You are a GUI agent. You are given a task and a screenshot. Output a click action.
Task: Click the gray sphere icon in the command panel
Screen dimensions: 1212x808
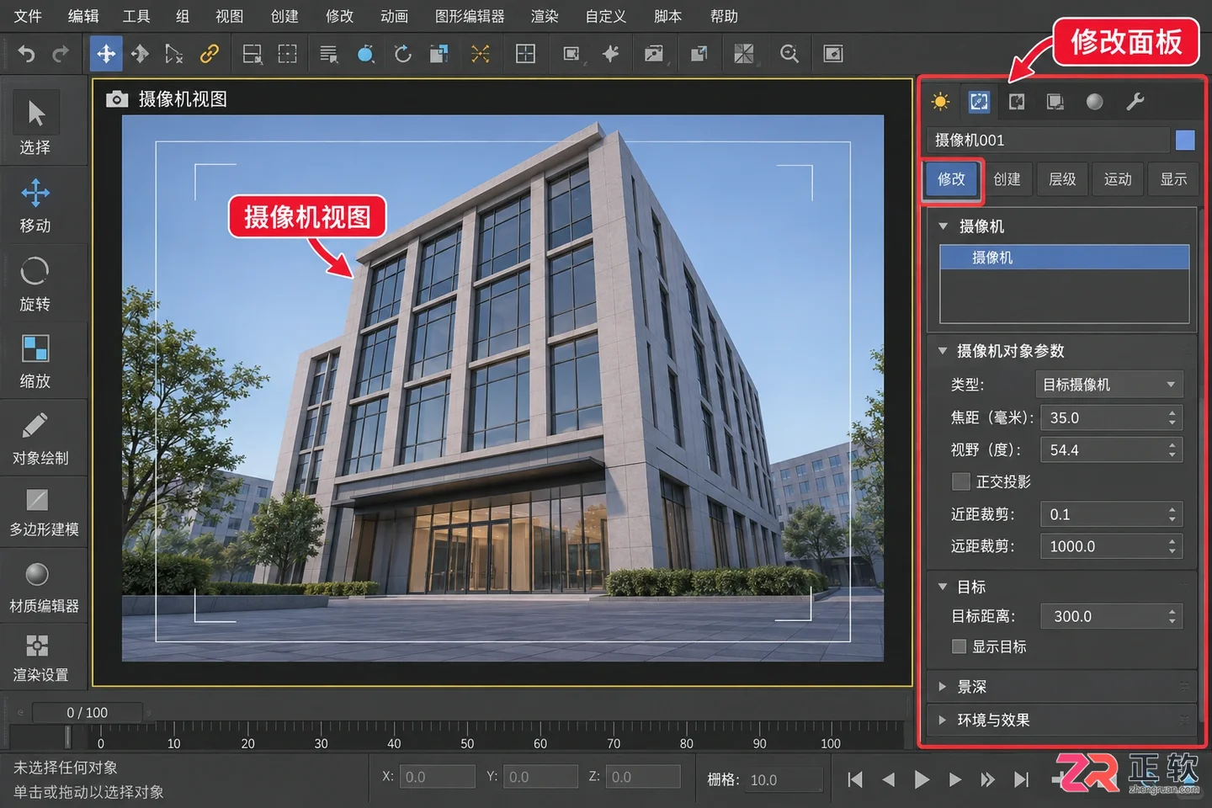pos(1095,102)
